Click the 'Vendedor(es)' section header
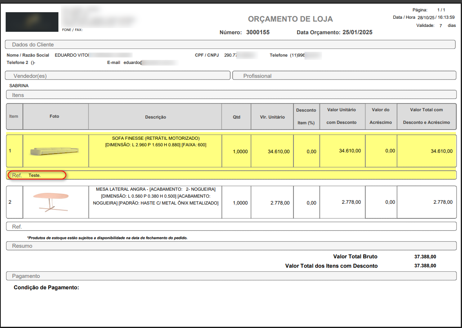 point(118,76)
